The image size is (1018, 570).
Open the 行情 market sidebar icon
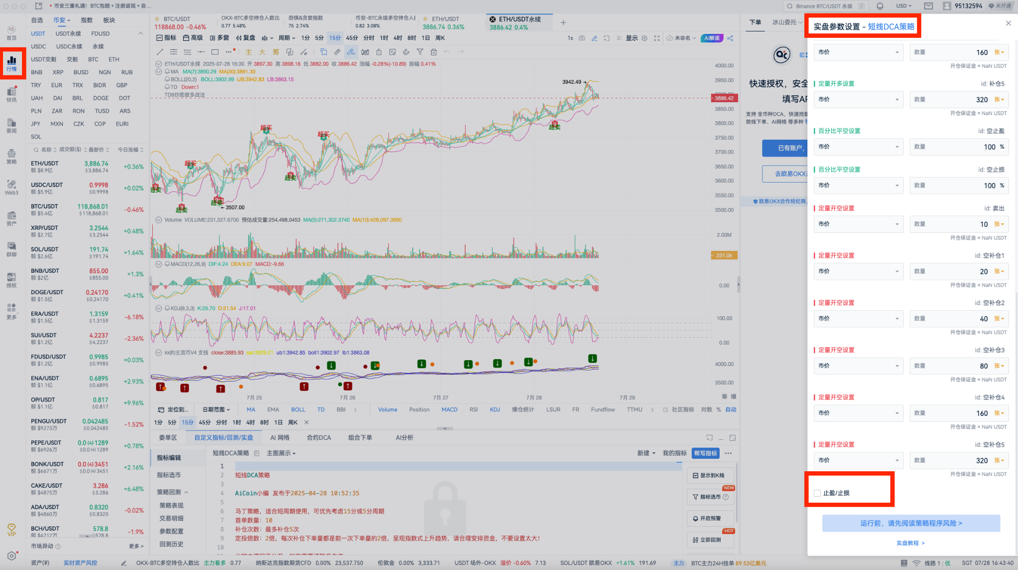point(11,63)
